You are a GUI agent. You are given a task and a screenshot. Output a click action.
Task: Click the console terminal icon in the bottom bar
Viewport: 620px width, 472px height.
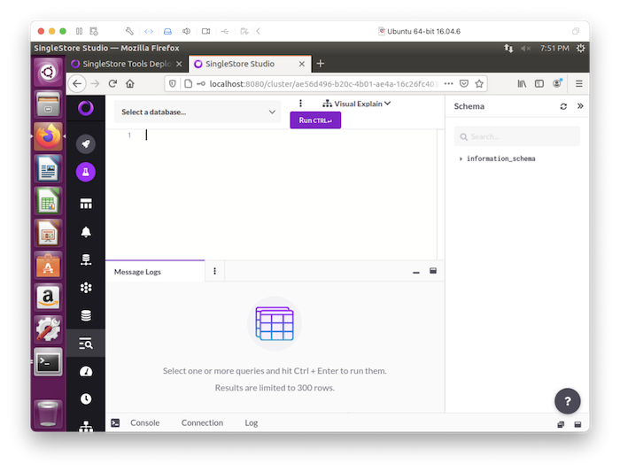[x=115, y=423]
